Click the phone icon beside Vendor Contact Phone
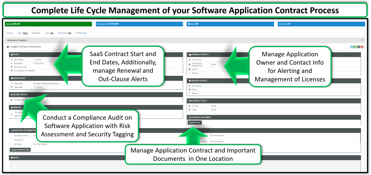Image resolution: width=371 pixels, height=175 pixels. 189,93
